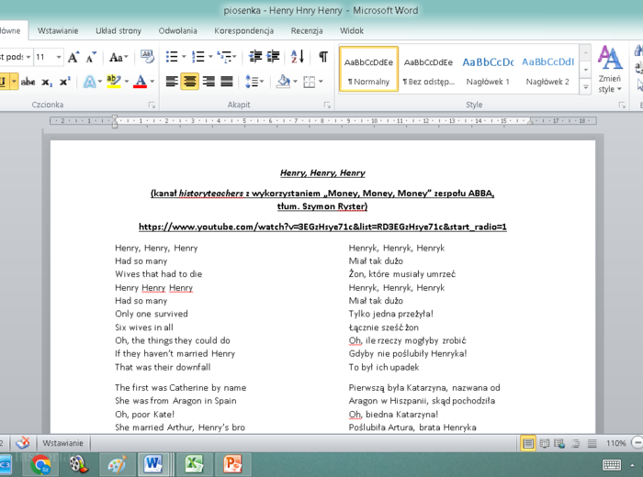Toggle center alignment

(x=190, y=82)
